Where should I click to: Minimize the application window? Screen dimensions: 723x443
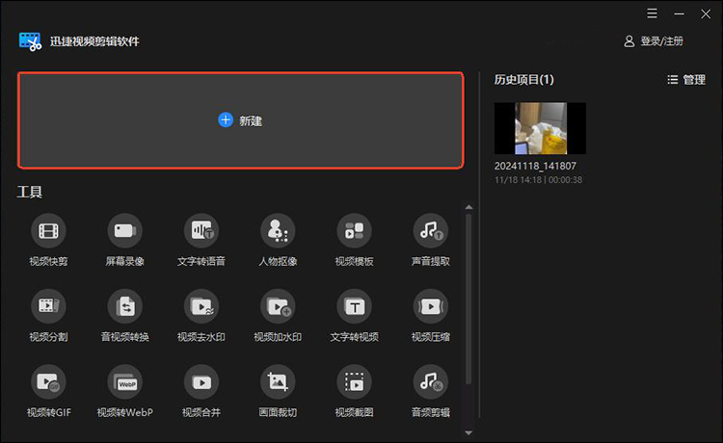[x=679, y=13]
